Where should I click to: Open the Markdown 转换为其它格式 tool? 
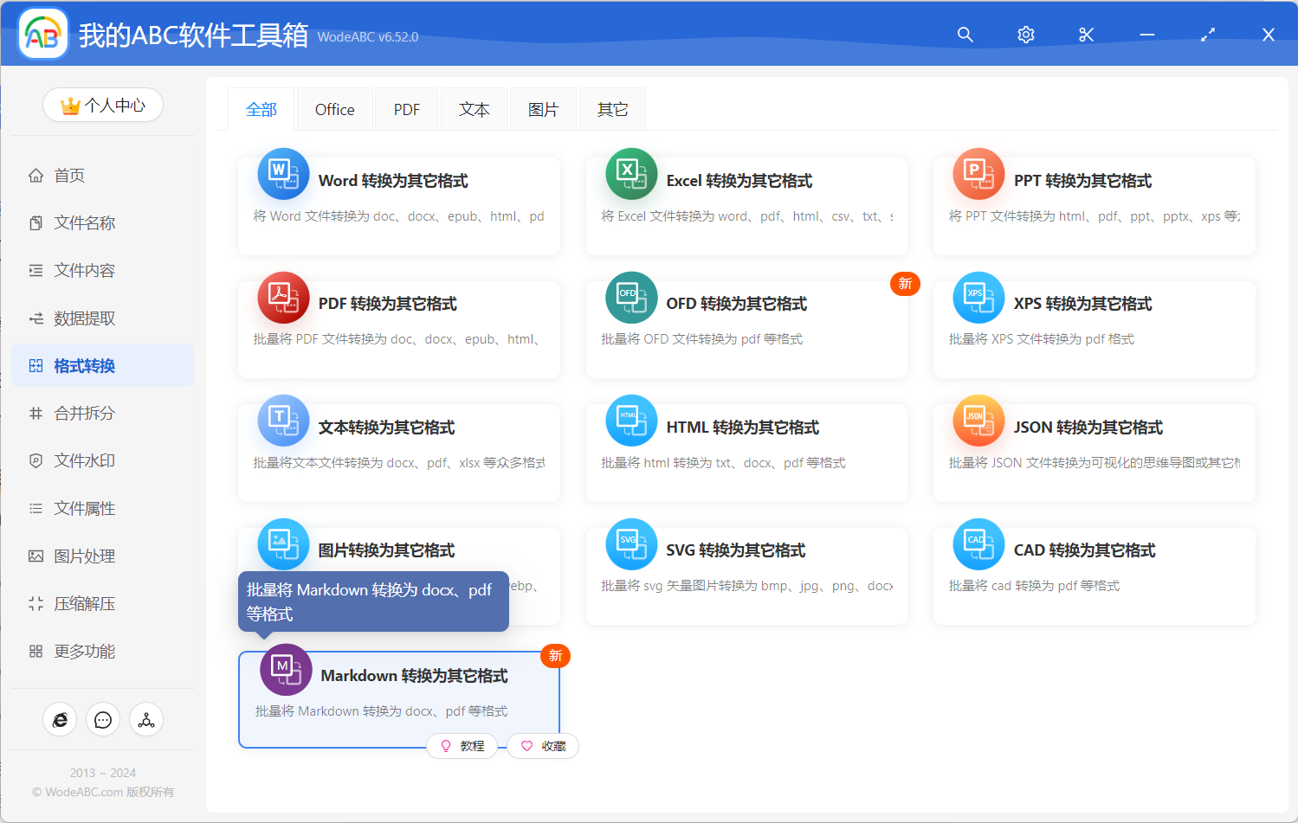398,692
